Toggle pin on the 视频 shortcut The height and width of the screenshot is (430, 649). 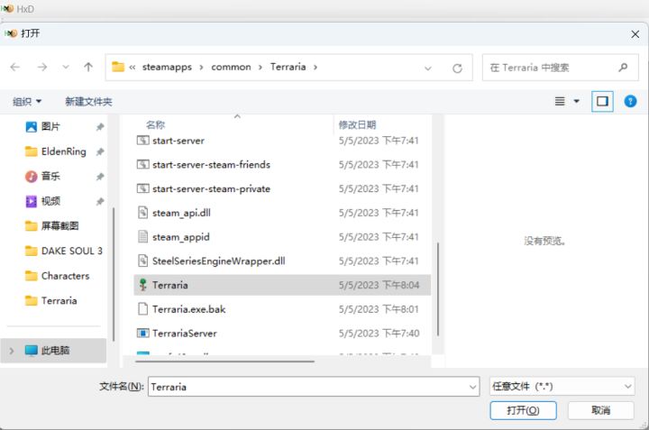click(x=100, y=202)
